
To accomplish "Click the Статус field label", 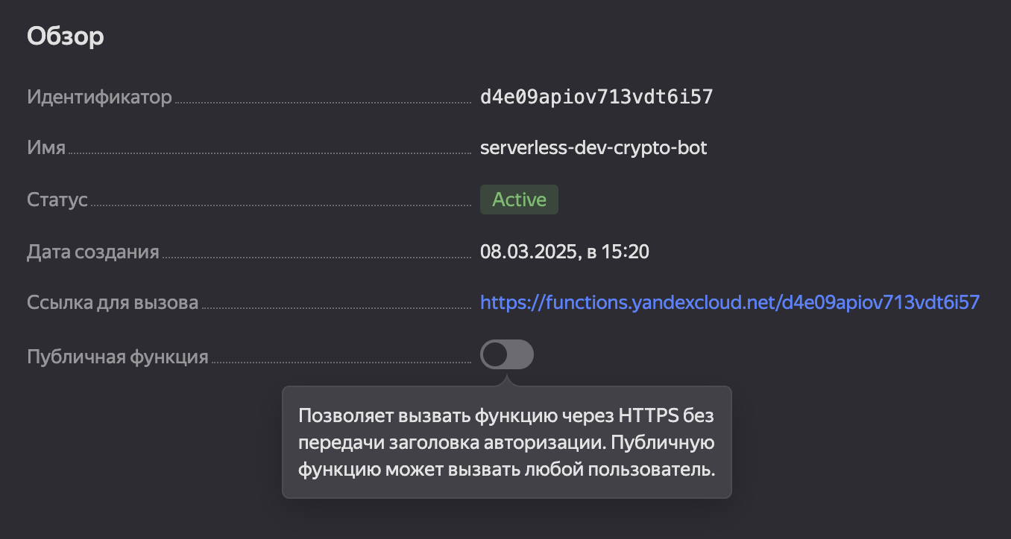I will point(57,200).
